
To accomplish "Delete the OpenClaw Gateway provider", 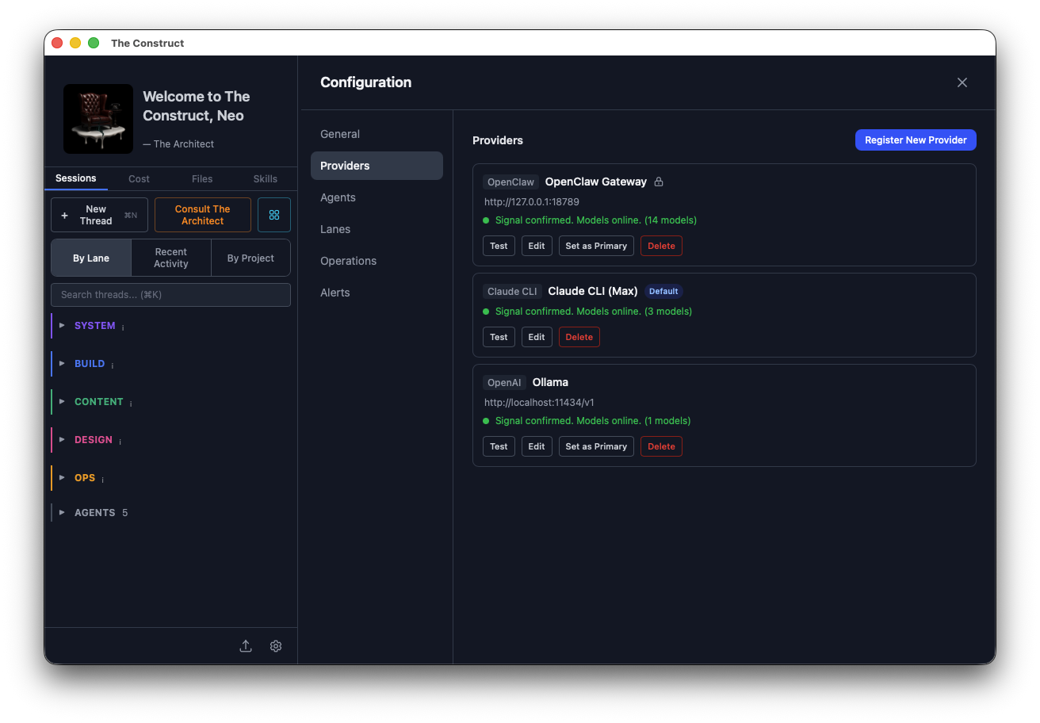I will click(661, 246).
